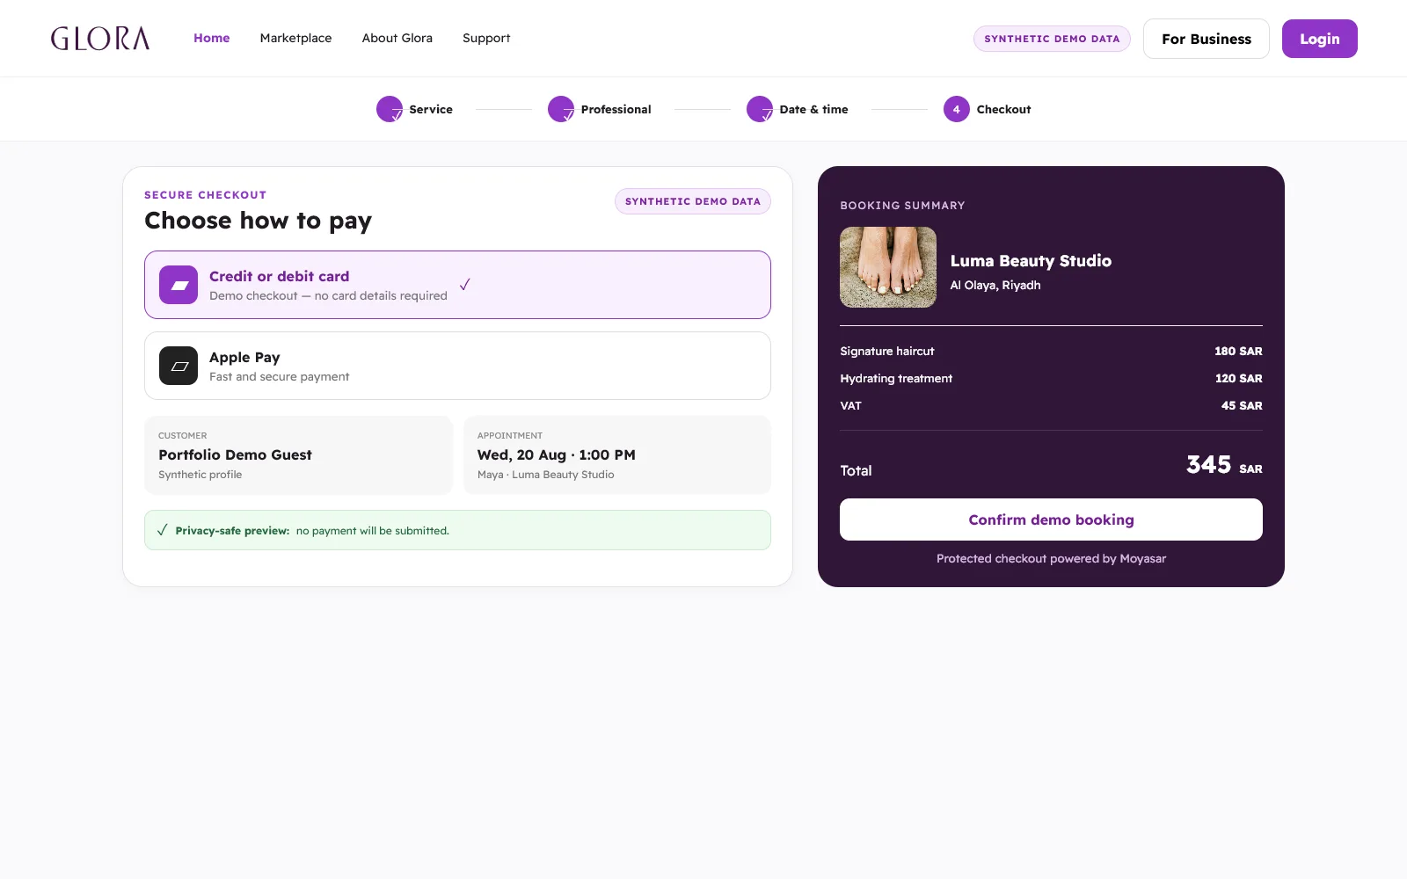Image resolution: width=1407 pixels, height=879 pixels.
Task: Select Credit or debit card payment option
Action: tap(457, 285)
